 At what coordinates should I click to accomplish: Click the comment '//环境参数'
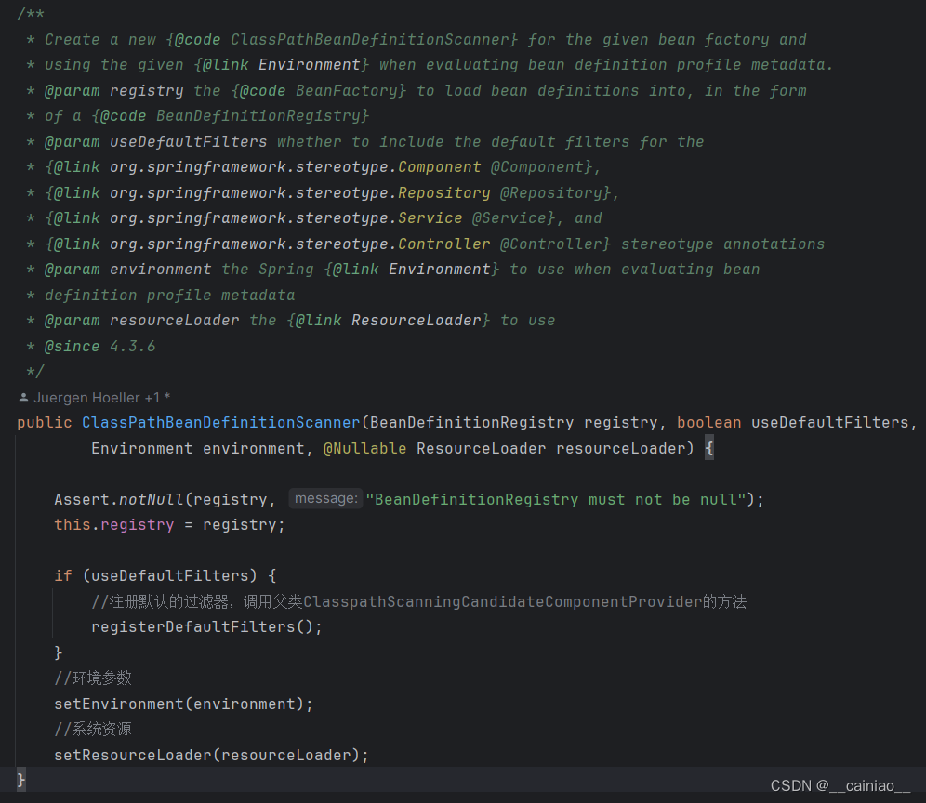(x=93, y=678)
